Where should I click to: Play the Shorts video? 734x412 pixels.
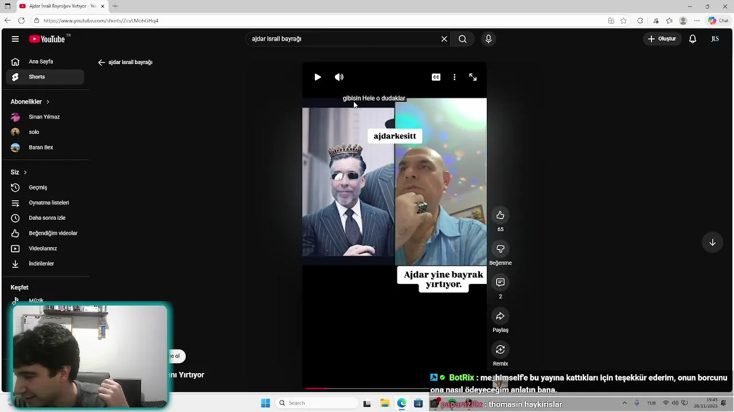[x=318, y=77]
